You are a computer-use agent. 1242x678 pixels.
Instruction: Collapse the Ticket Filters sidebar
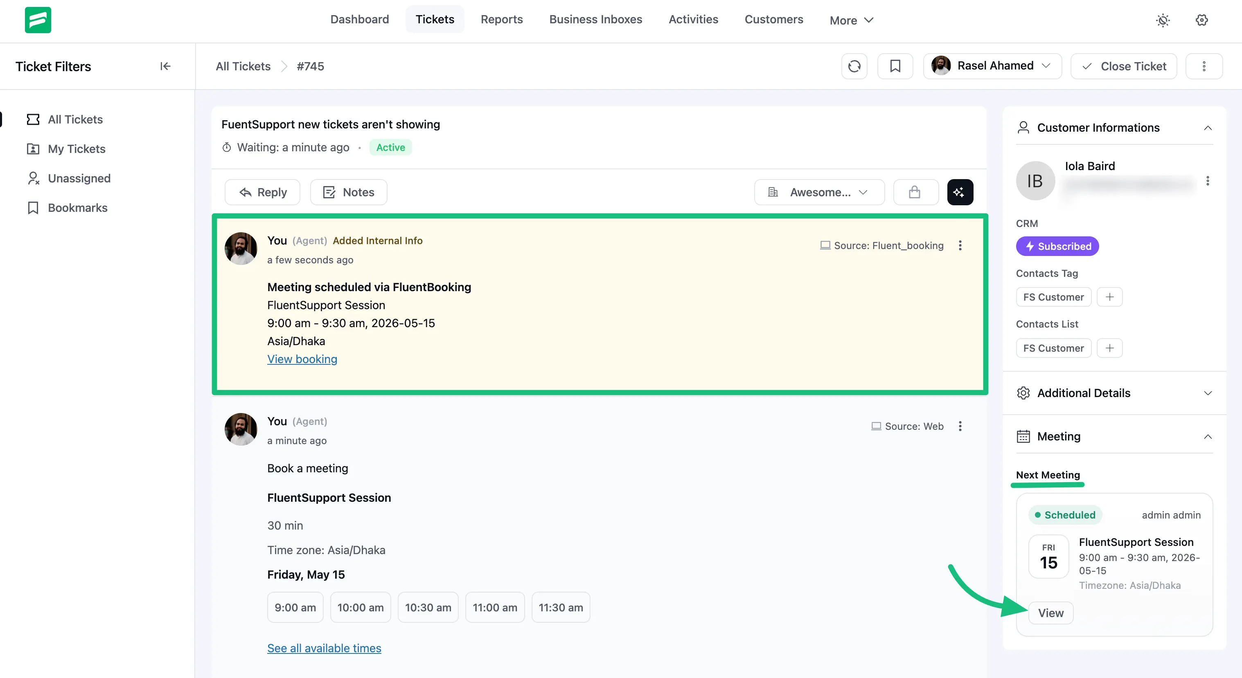point(165,66)
